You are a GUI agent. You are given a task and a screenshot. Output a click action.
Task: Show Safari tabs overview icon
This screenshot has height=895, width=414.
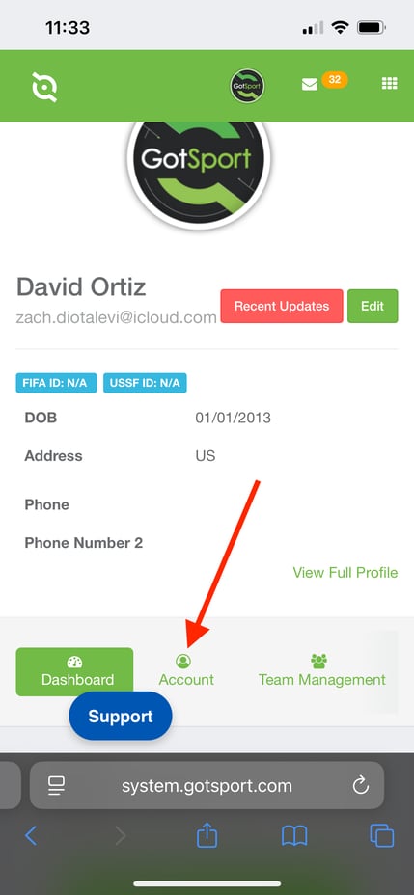pos(382,836)
